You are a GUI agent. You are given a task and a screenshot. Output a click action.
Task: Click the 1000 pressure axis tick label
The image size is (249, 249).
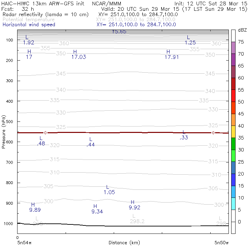tap(8, 223)
